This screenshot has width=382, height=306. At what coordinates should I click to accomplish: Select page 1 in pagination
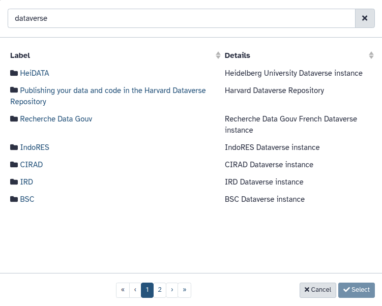(147, 290)
